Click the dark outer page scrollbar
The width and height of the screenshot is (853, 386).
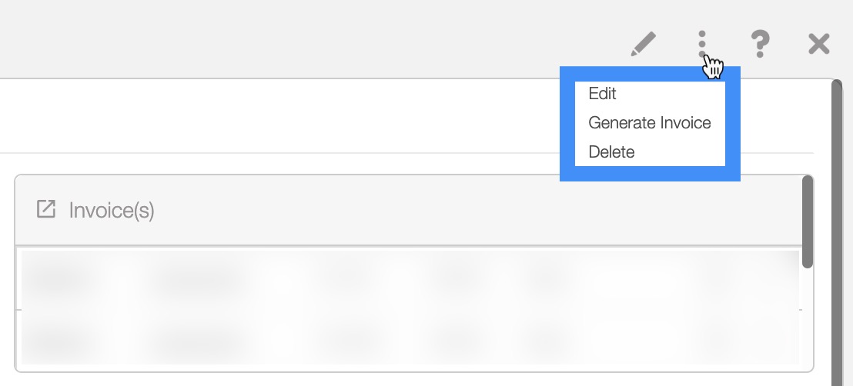coord(837,231)
